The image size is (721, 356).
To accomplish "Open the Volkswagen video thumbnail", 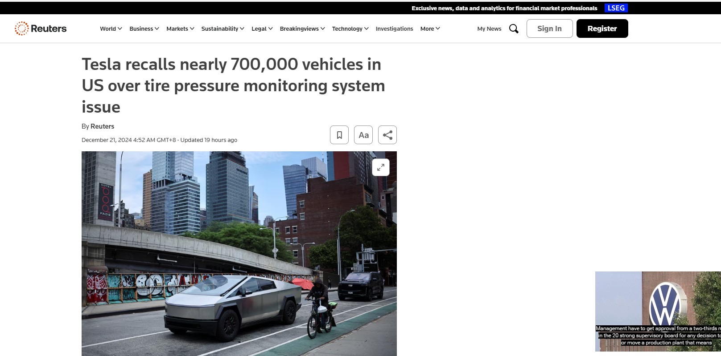I will point(658,311).
